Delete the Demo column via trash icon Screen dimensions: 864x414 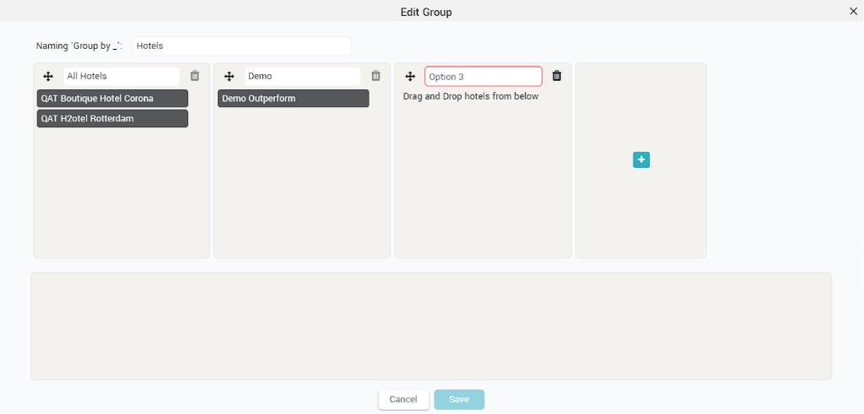375,76
